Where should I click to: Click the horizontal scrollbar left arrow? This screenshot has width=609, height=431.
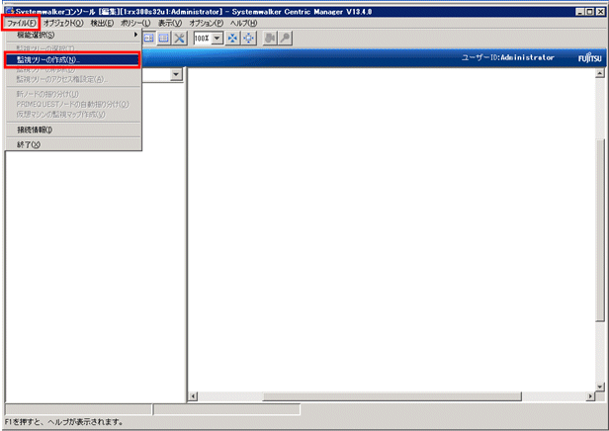[193, 396]
